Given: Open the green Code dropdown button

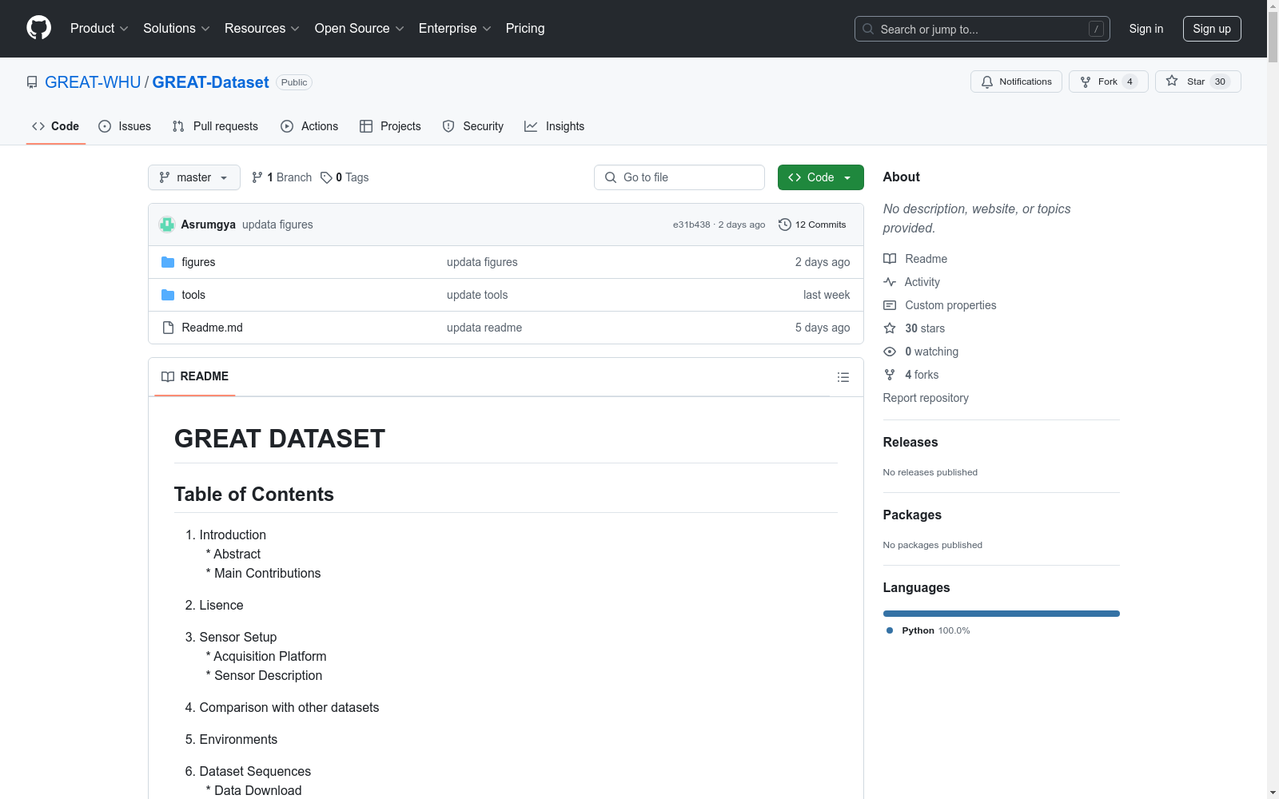Looking at the screenshot, I should coord(820,177).
